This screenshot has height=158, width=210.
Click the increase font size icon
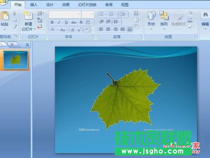(73, 29)
